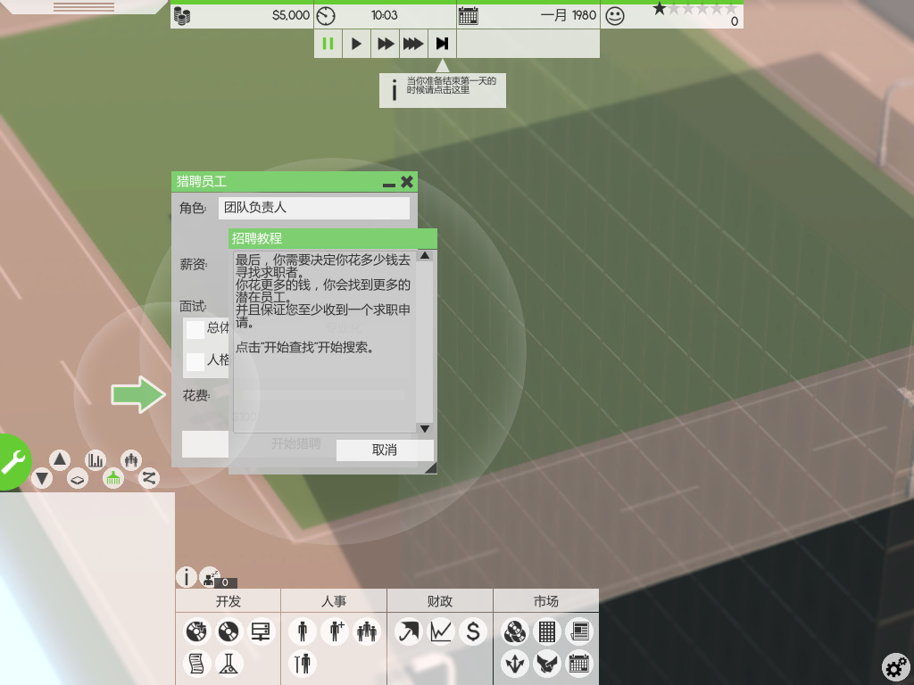Click hire employee person-plus icon
This screenshot has height=685, width=914.
click(x=335, y=631)
